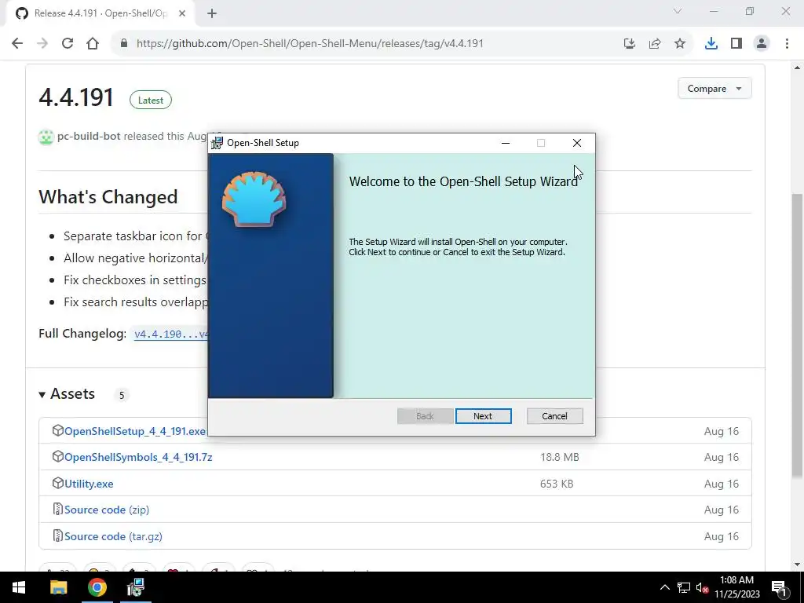Image resolution: width=804 pixels, height=603 pixels.
Task: Open File Explorer from taskbar
Action: pyautogui.click(x=58, y=587)
